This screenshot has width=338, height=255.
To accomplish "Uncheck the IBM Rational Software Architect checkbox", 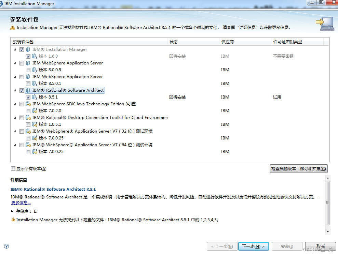I will point(22,90).
